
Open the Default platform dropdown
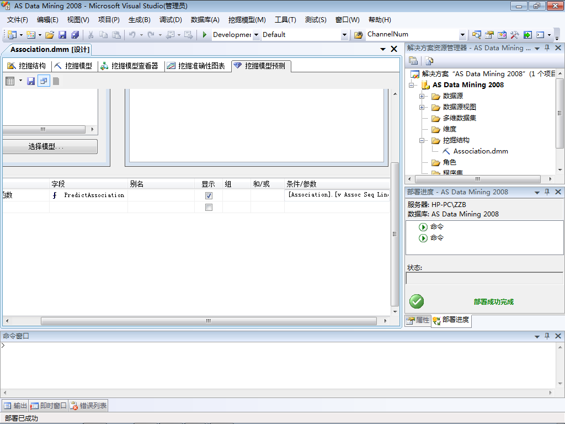[x=344, y=35]
